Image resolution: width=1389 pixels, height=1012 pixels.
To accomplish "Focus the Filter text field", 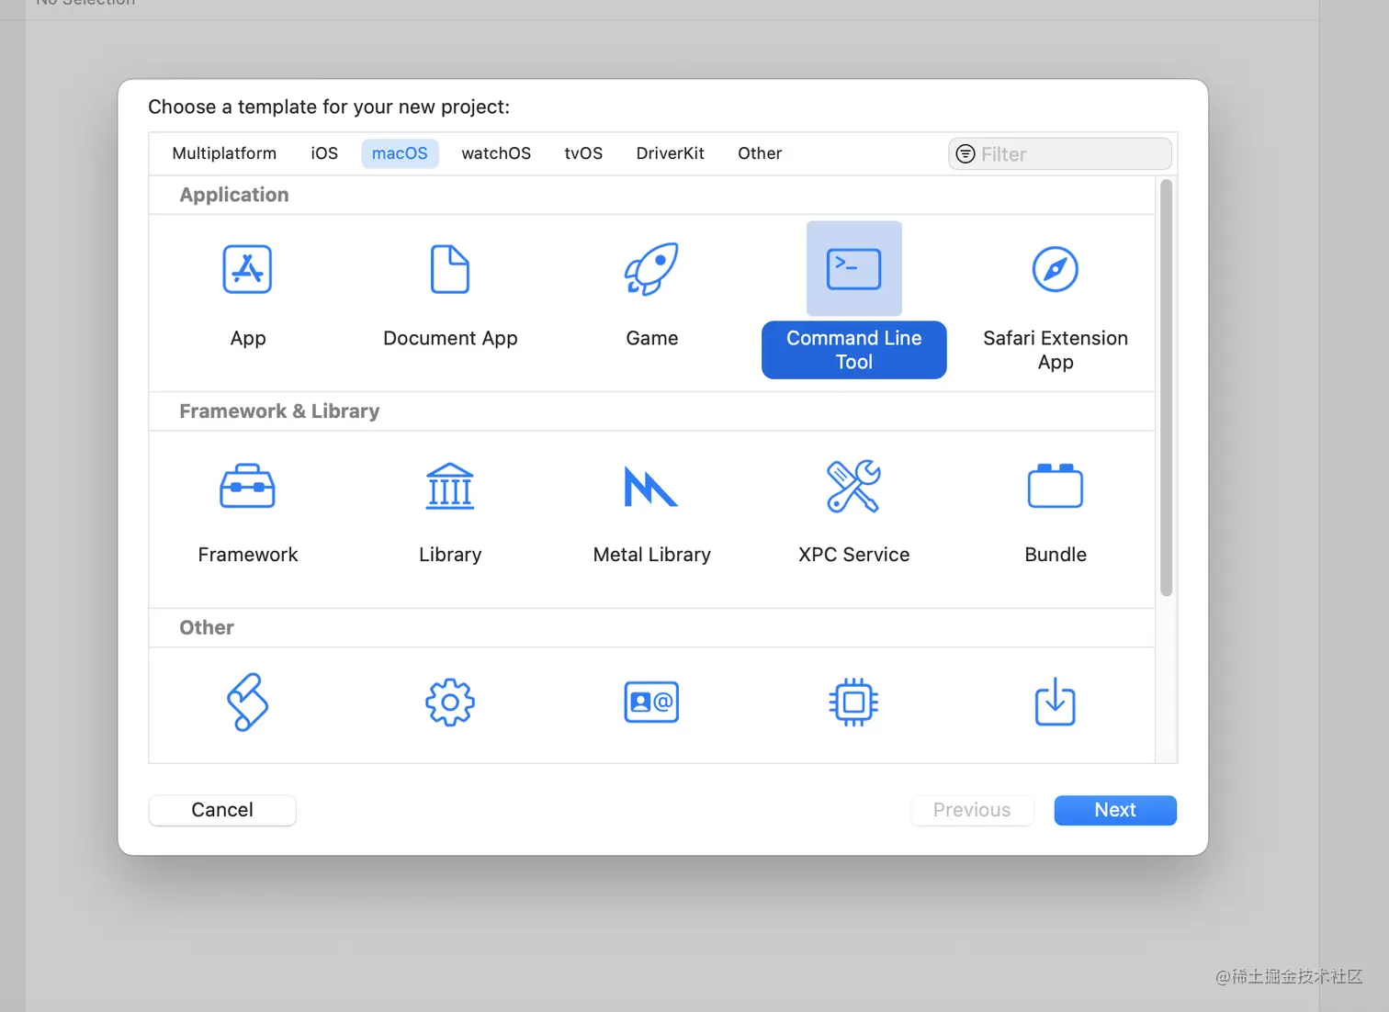I will pyautogui.click(x=1060, y=154).
